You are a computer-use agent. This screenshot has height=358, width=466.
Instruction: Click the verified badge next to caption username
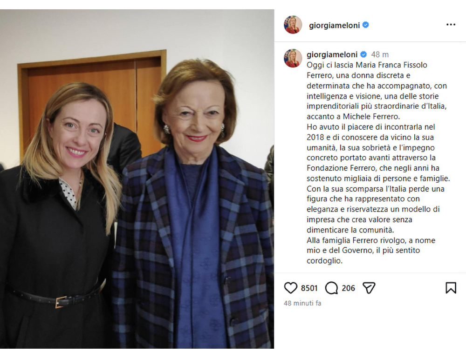(x=363, y=54)
